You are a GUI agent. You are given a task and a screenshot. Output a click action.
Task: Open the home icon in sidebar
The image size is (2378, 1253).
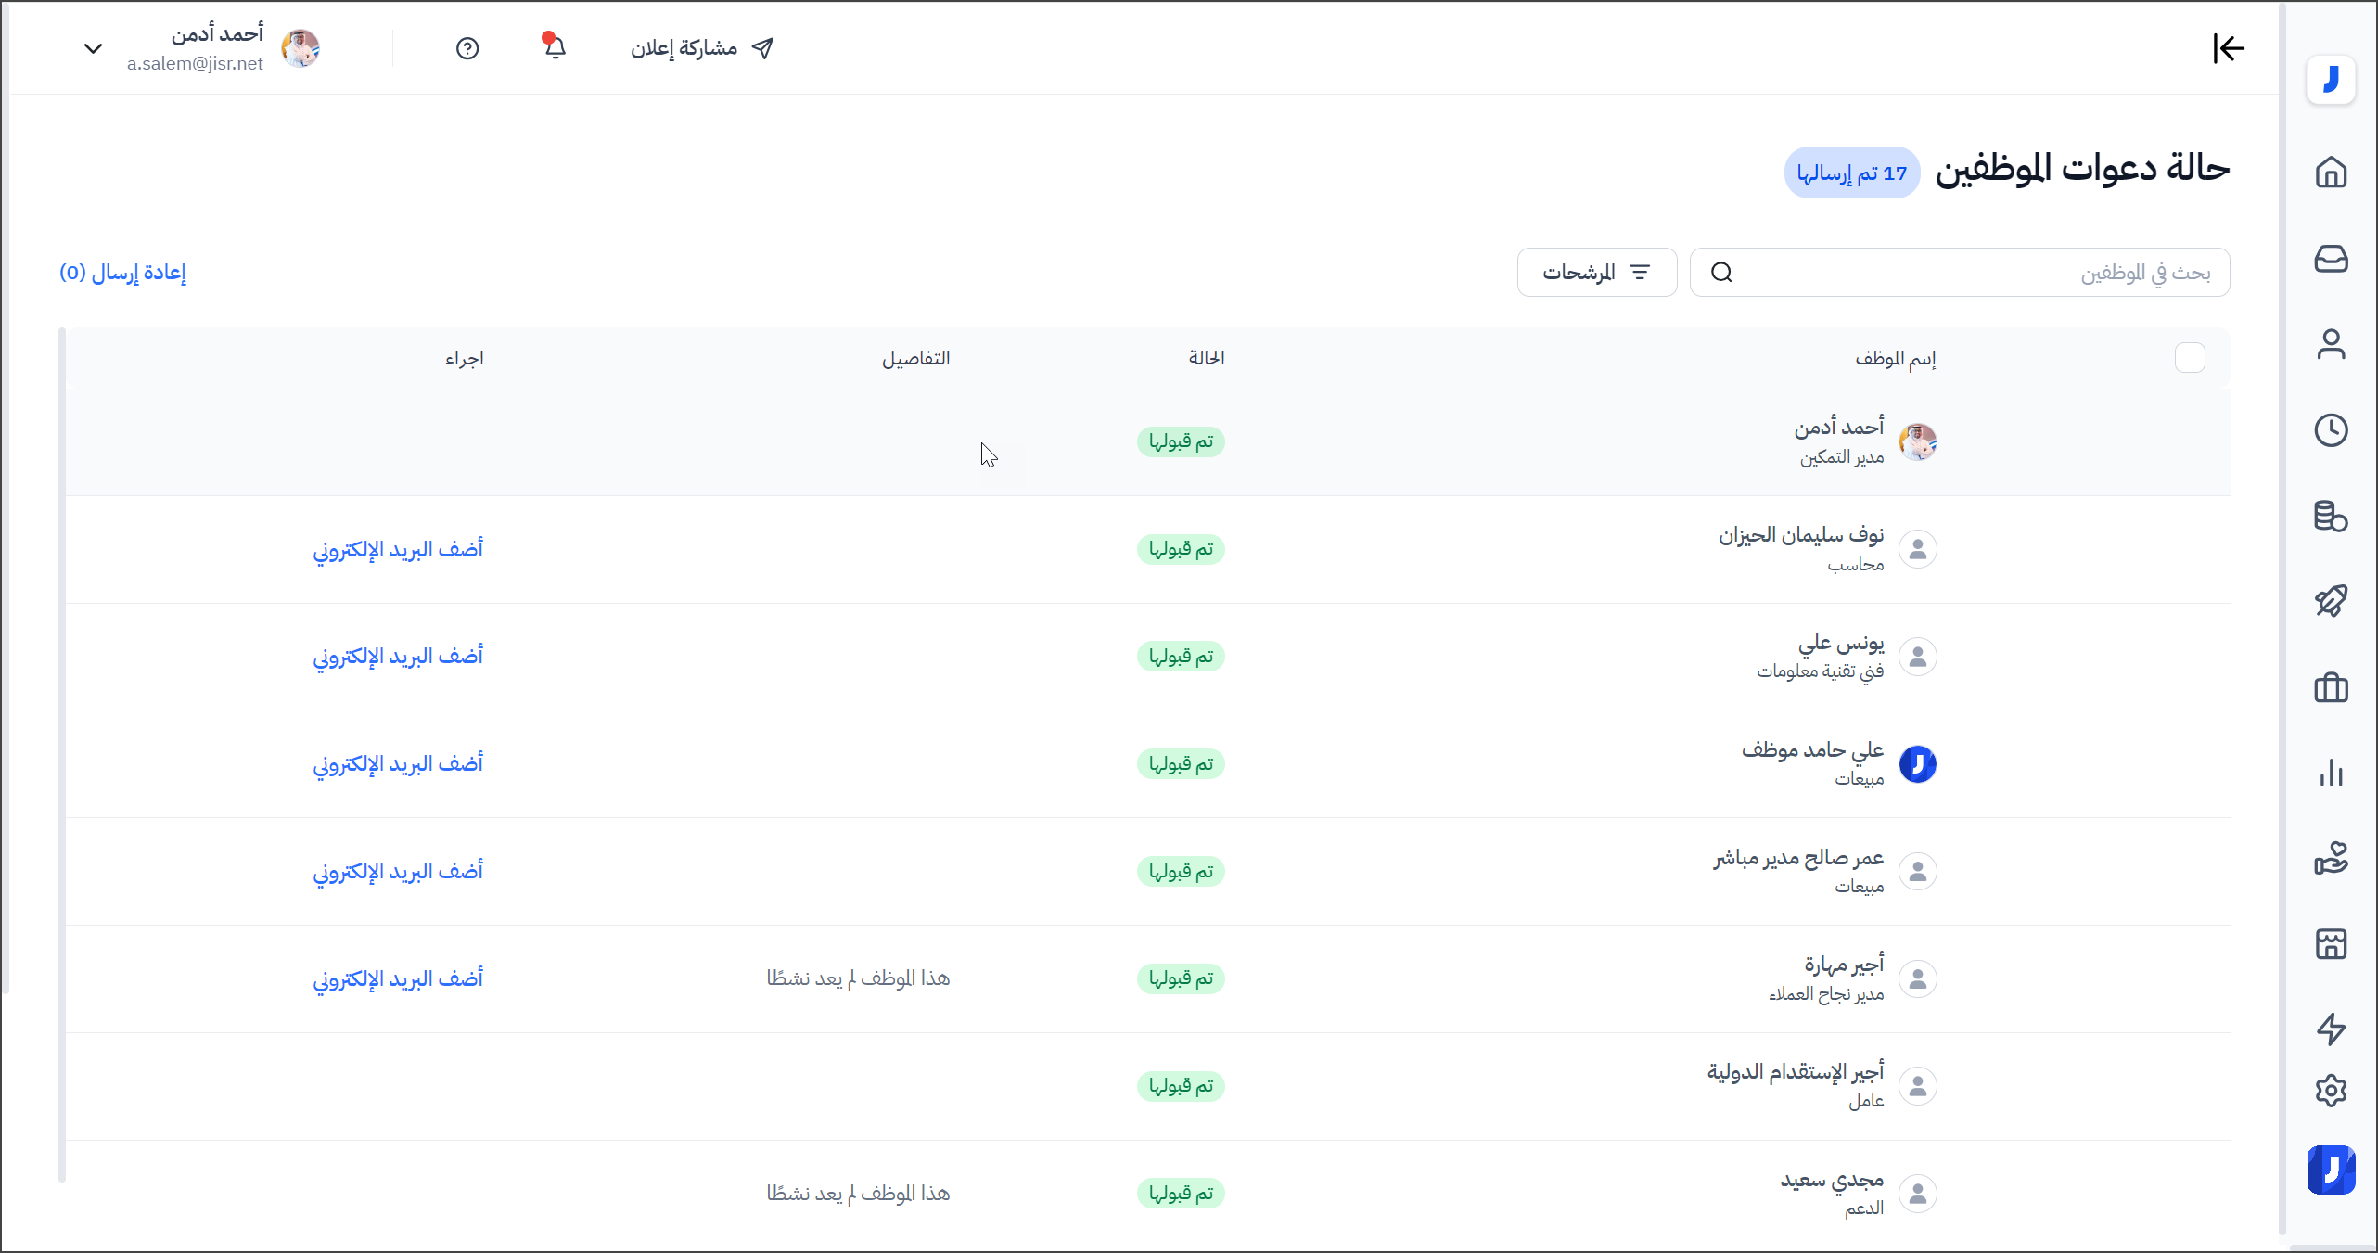(x=2331, y=173)
